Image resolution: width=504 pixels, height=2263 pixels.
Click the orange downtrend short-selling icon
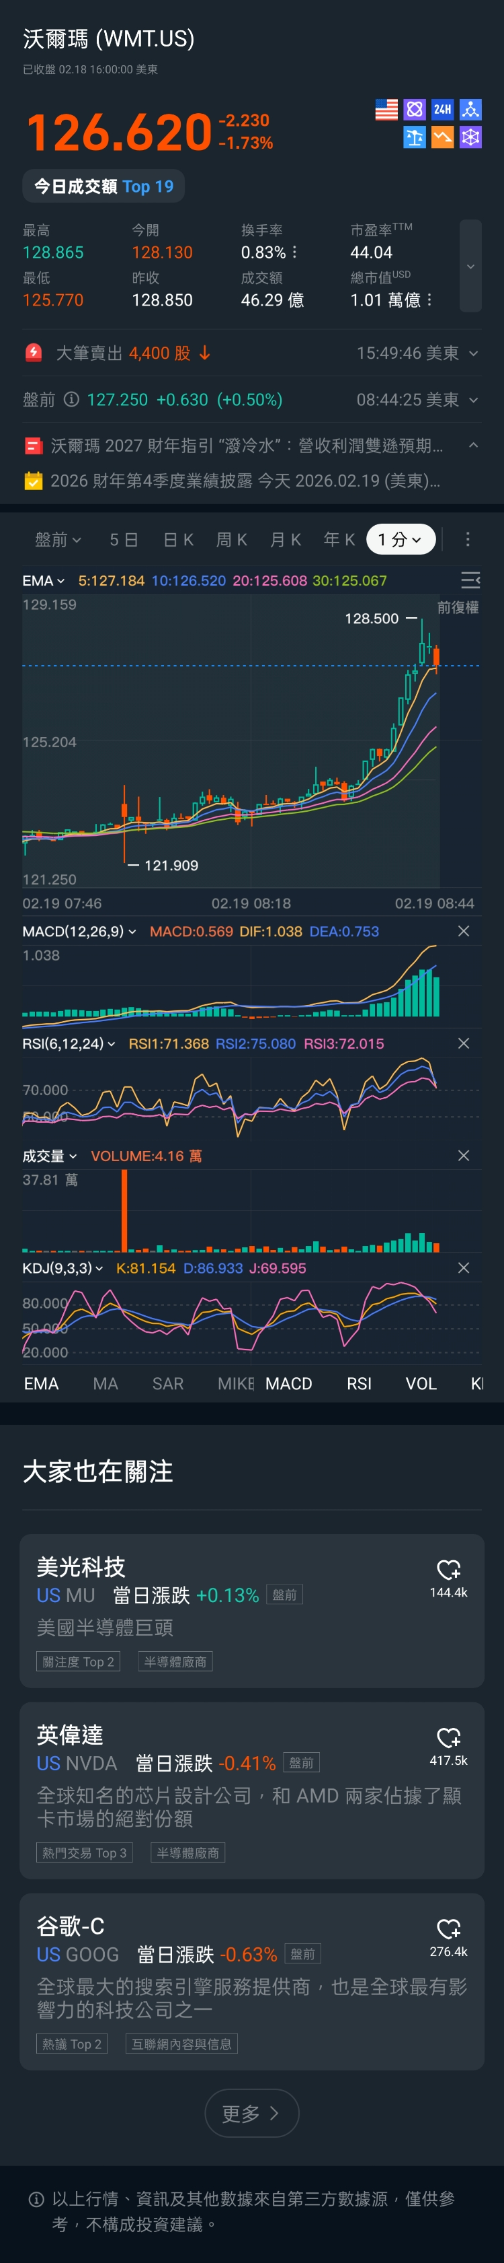[x=443, y=137]
